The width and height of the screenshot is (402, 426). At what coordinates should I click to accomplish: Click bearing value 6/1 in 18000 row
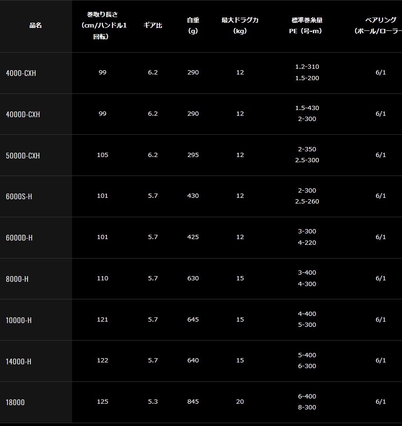(381, 401)
